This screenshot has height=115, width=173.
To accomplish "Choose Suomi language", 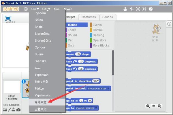I will (47, 54).
